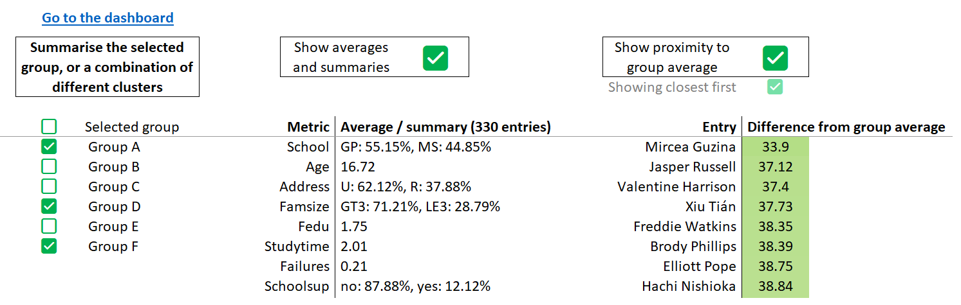The width and height of the screenshot is (961, 305).
Task: Toggle the Showing closest first checkbox
Action: point(775,87)
